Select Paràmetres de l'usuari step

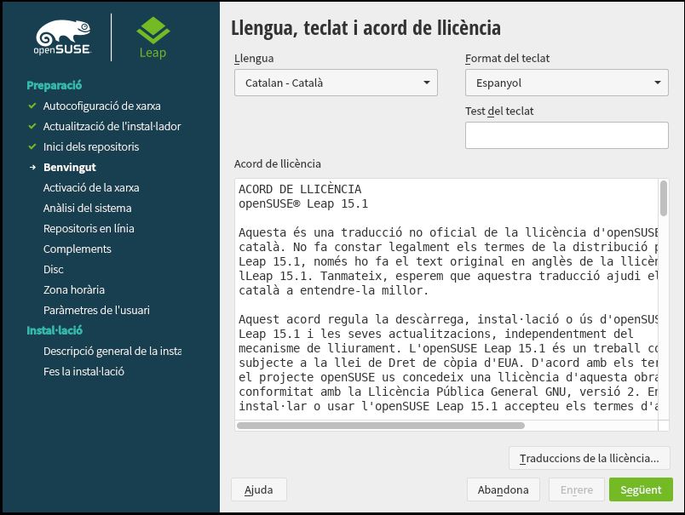[96, 311]
